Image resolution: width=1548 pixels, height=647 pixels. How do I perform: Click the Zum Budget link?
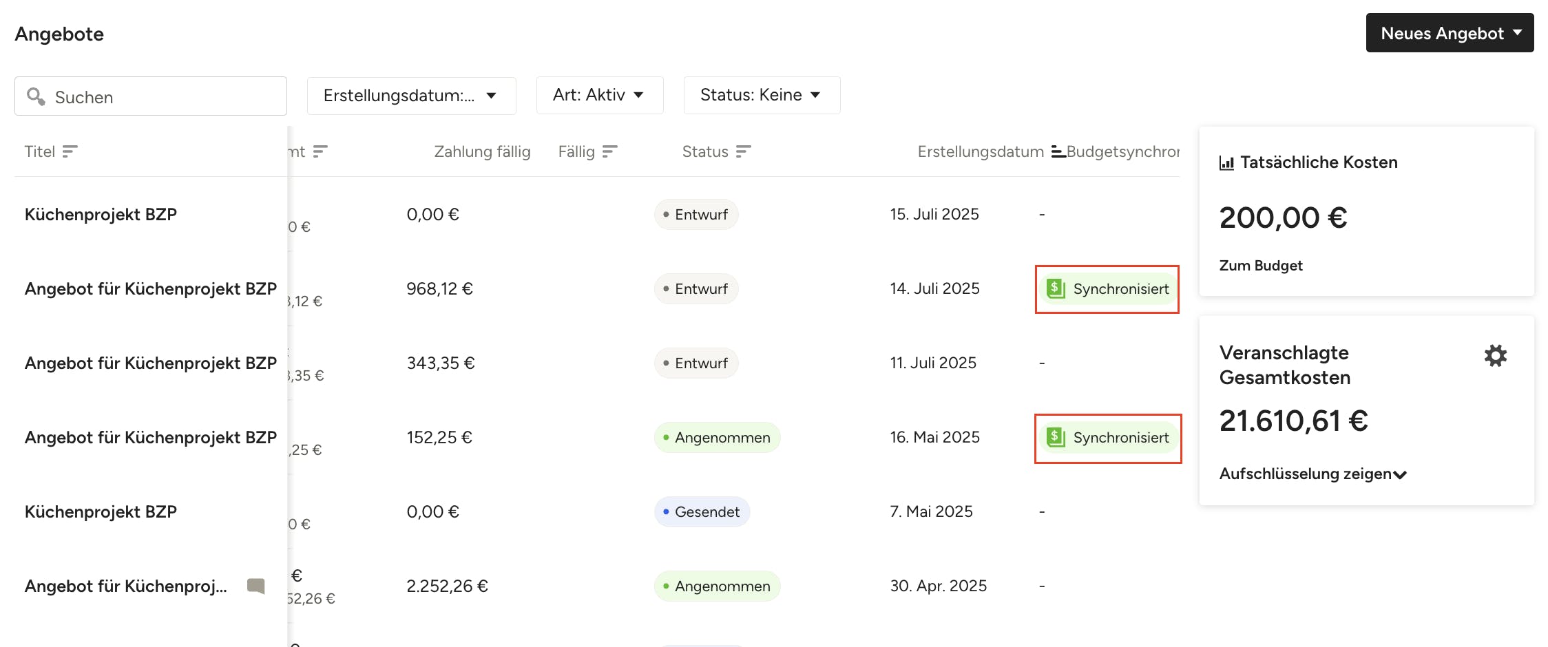(x=1261, y=266)
